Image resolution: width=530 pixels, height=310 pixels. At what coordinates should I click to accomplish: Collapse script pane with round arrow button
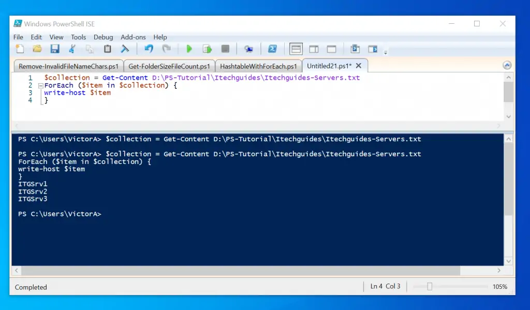pos(507,65)
